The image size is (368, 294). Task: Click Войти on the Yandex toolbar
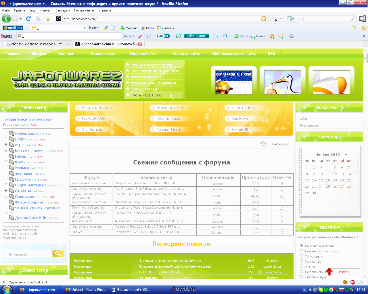click(241, 36)
